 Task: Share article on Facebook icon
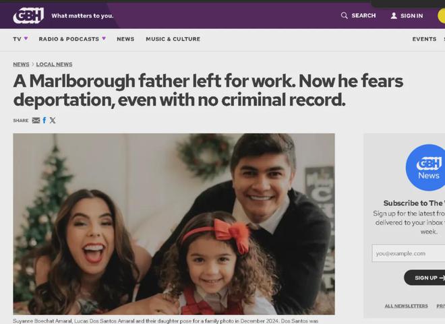(44, 121)
